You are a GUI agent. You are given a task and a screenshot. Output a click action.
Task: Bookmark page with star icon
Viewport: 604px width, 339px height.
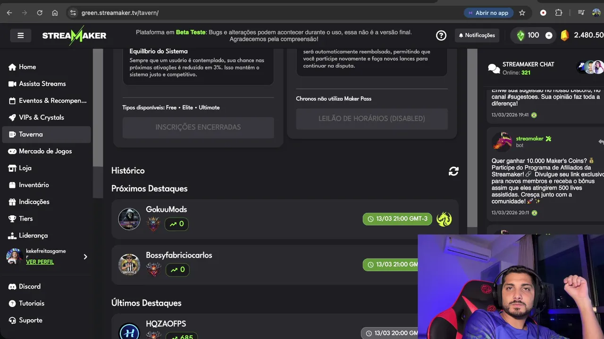522,13
